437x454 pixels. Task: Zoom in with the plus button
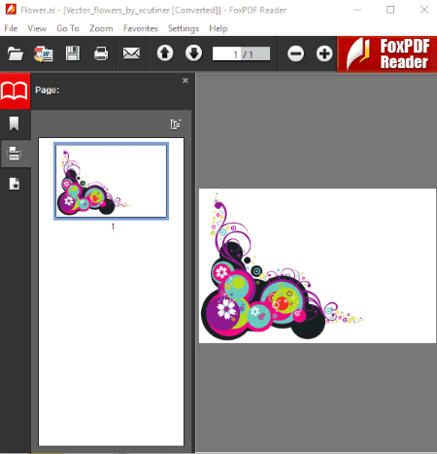pos(324,53)
